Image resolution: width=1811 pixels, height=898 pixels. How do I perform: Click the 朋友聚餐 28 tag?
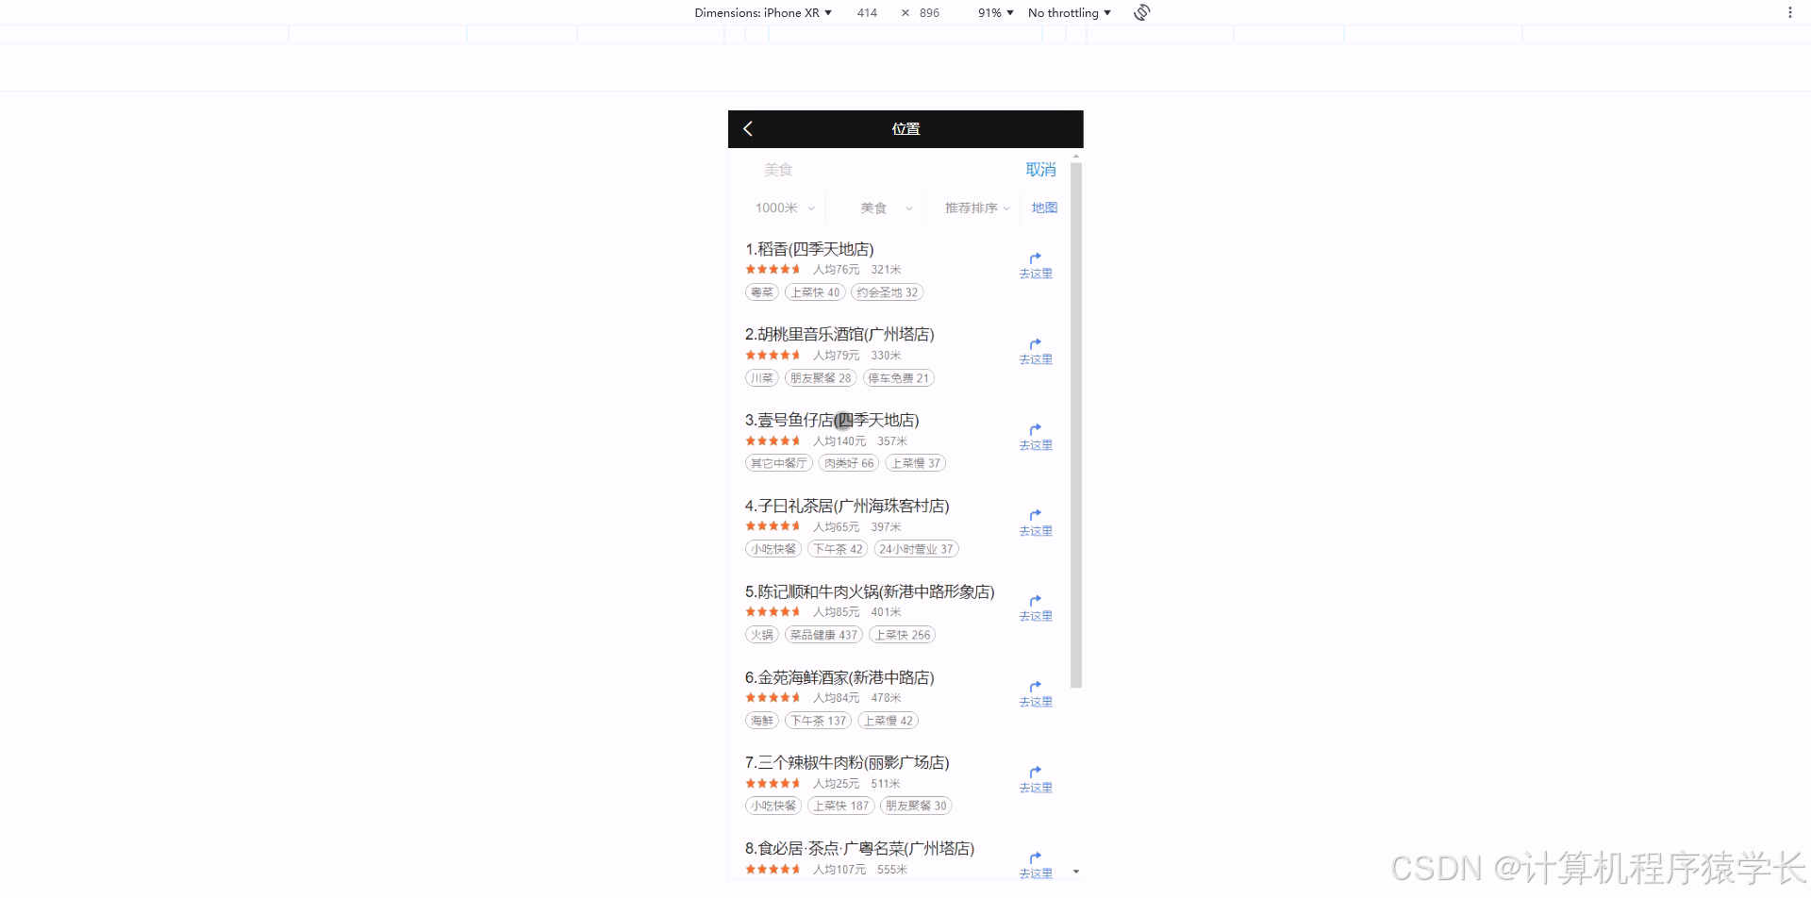coord(821,378)
